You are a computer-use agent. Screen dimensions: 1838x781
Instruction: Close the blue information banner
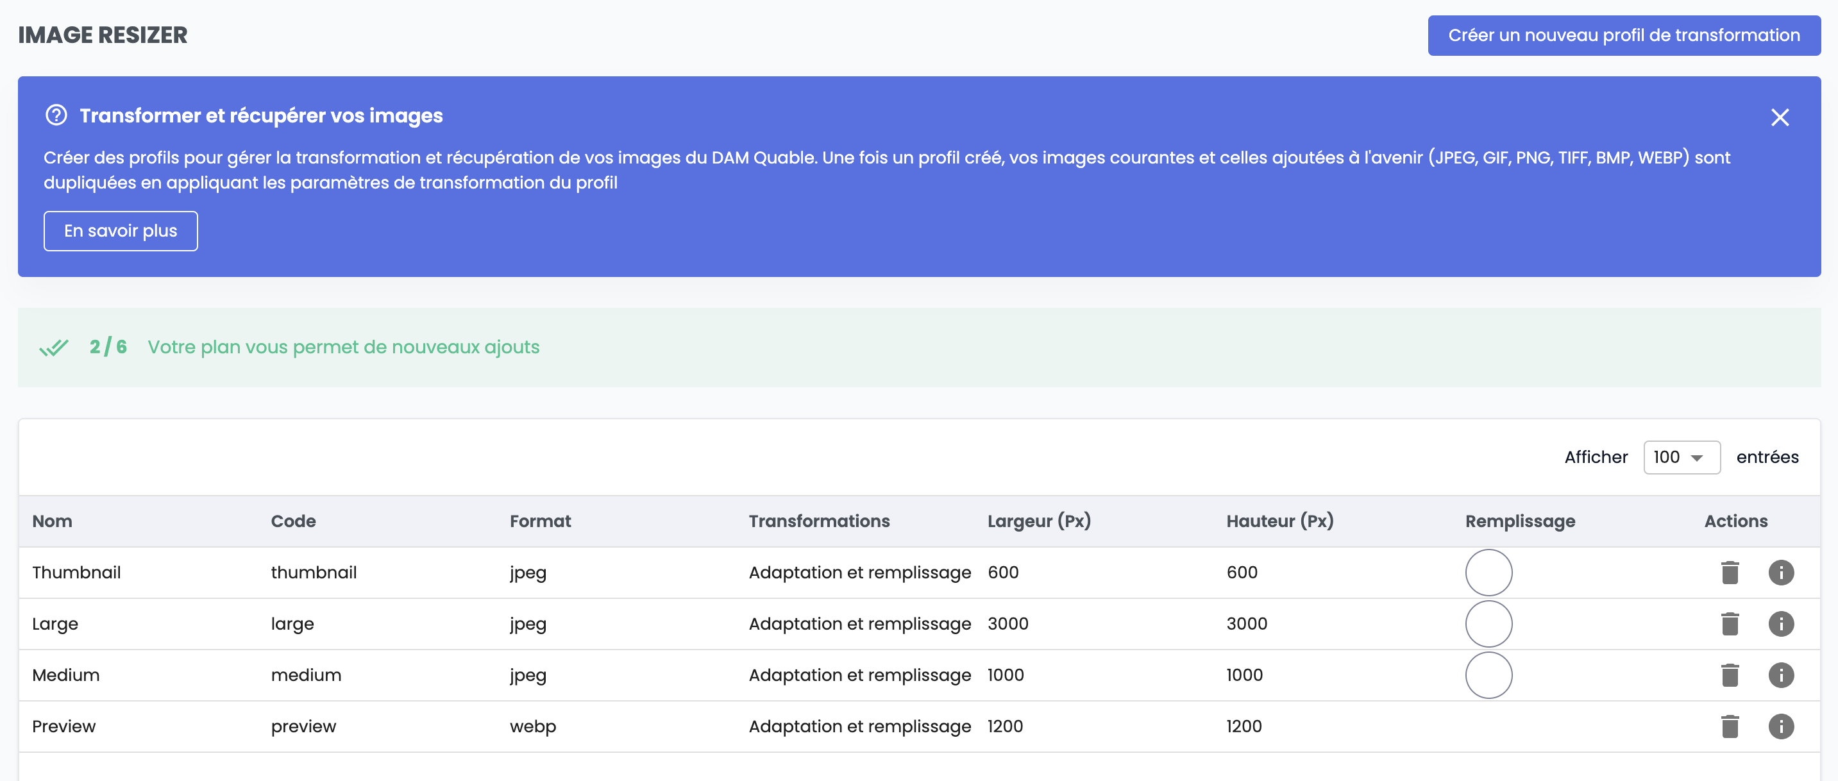1780,117
